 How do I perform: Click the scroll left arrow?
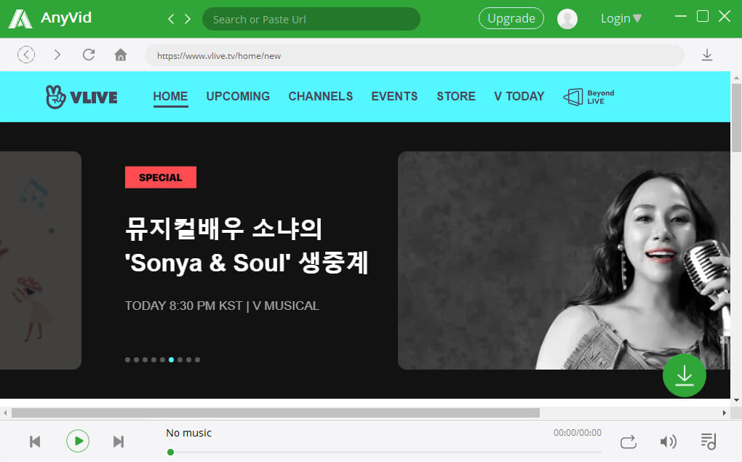point(5,413)
